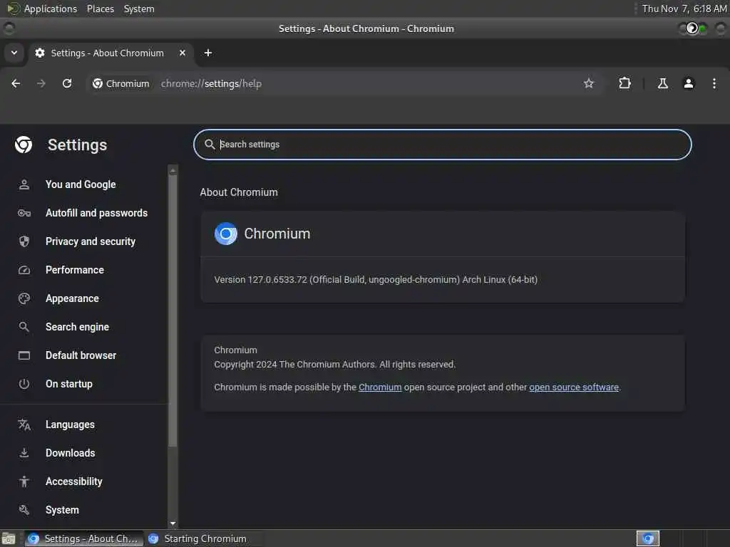Focus the Search settings field
Viewport: 730px width, 547px height.
tap(442, 144)
